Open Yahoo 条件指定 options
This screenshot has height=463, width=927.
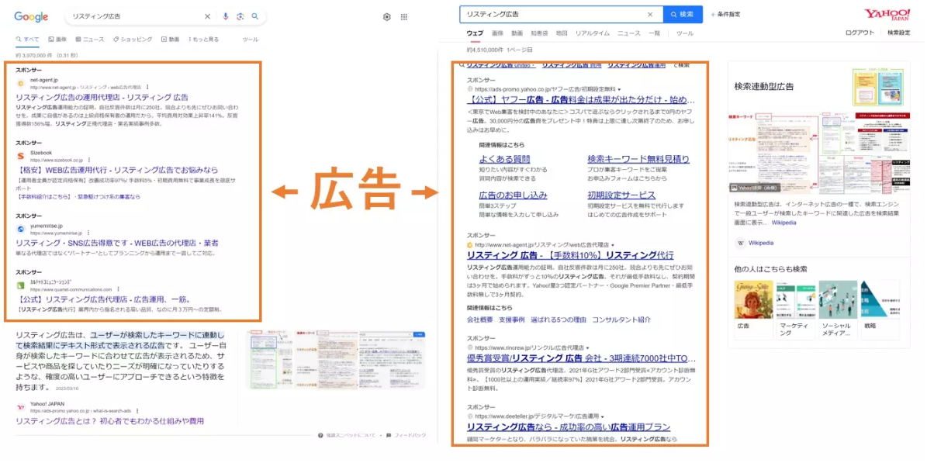pos(725,14)
